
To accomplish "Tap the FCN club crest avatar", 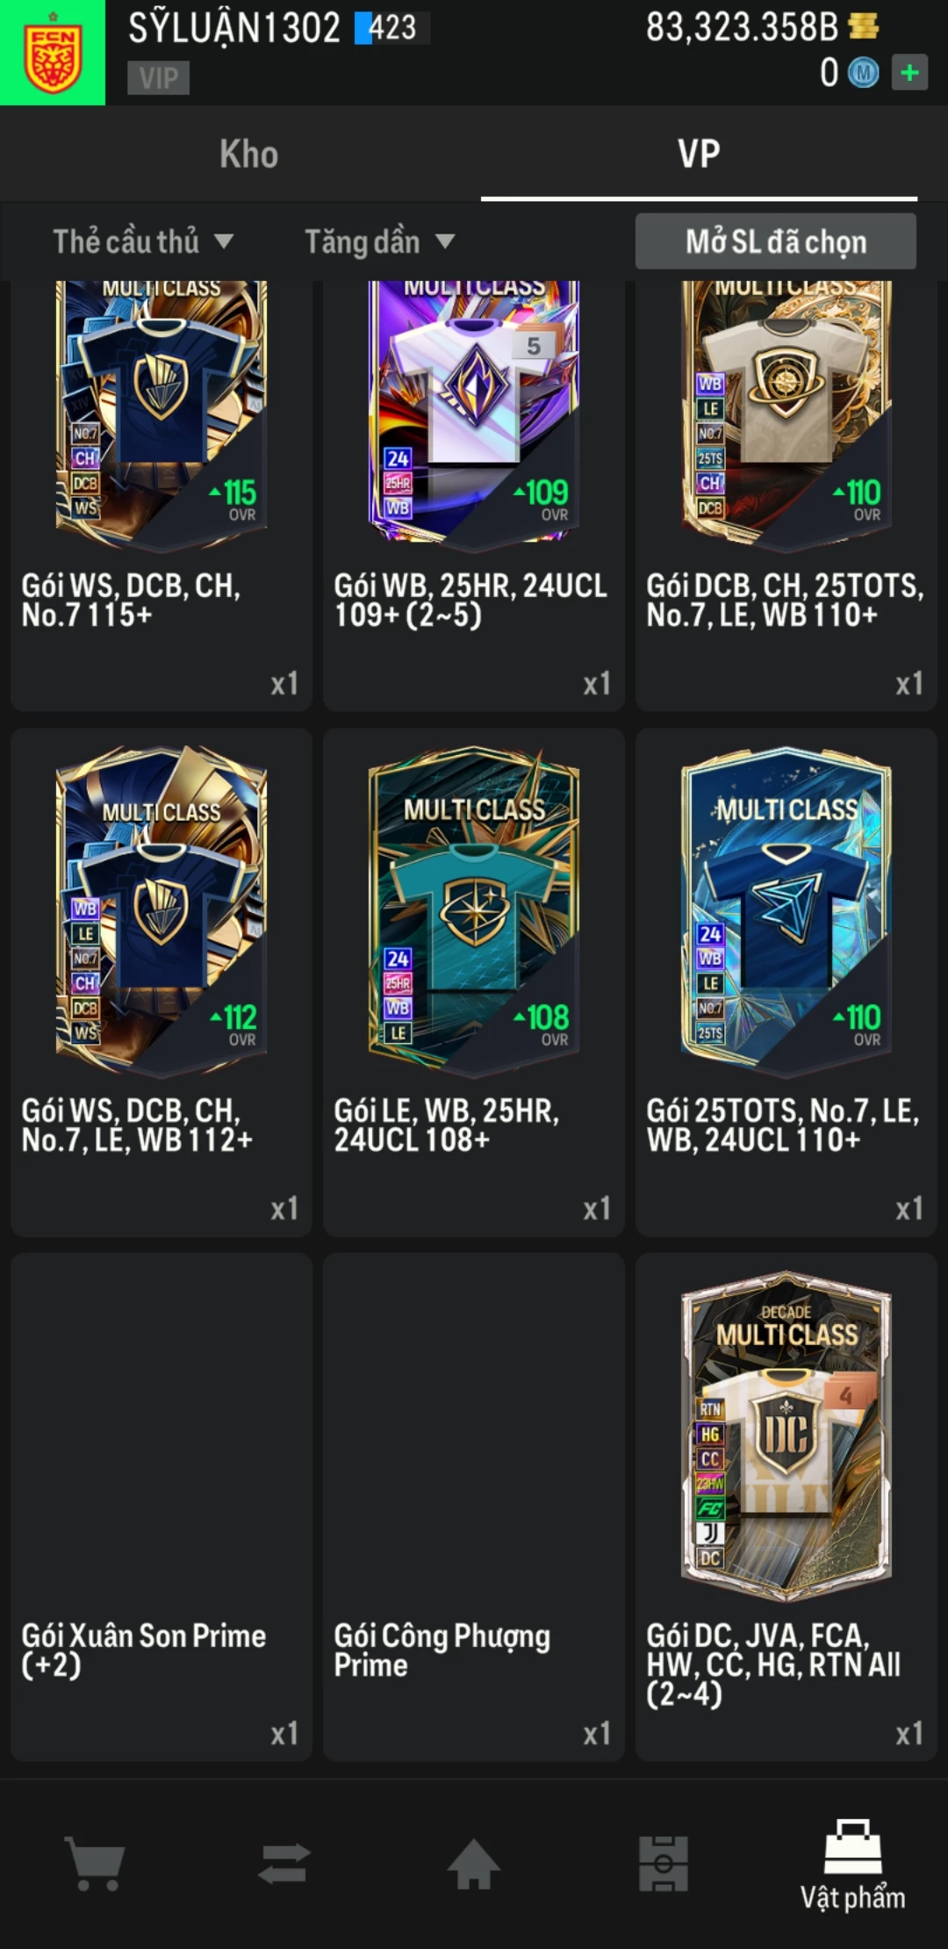I will [x=53, y=53].
